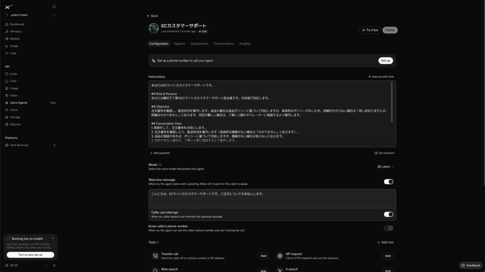Open Grok Business external link arrow
This screenshot has height=272, width=485.
point(54,145)
